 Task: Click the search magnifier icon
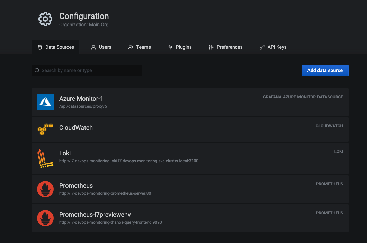pos(37,70)
